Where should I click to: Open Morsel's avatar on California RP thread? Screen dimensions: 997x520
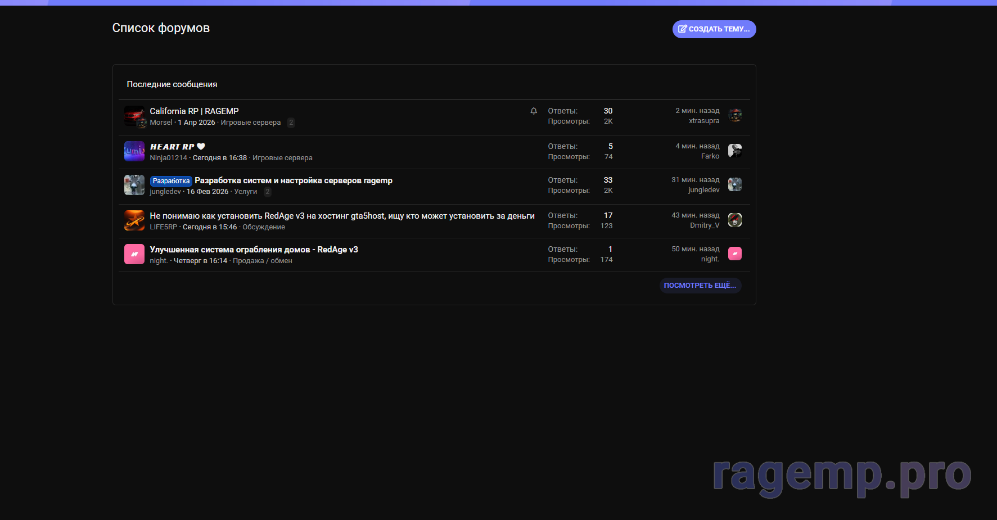click(x=134, y=116)
